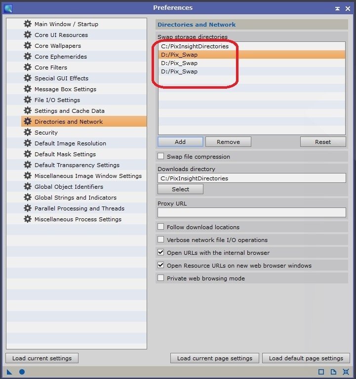Click the PixInsight logo in title bar

point(8,8)
